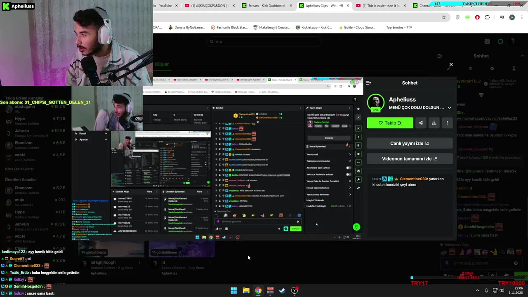The image size is (528, 297).
Task: Open Top Emotes 7TV bookmark
Action: (x=399, y=28)
